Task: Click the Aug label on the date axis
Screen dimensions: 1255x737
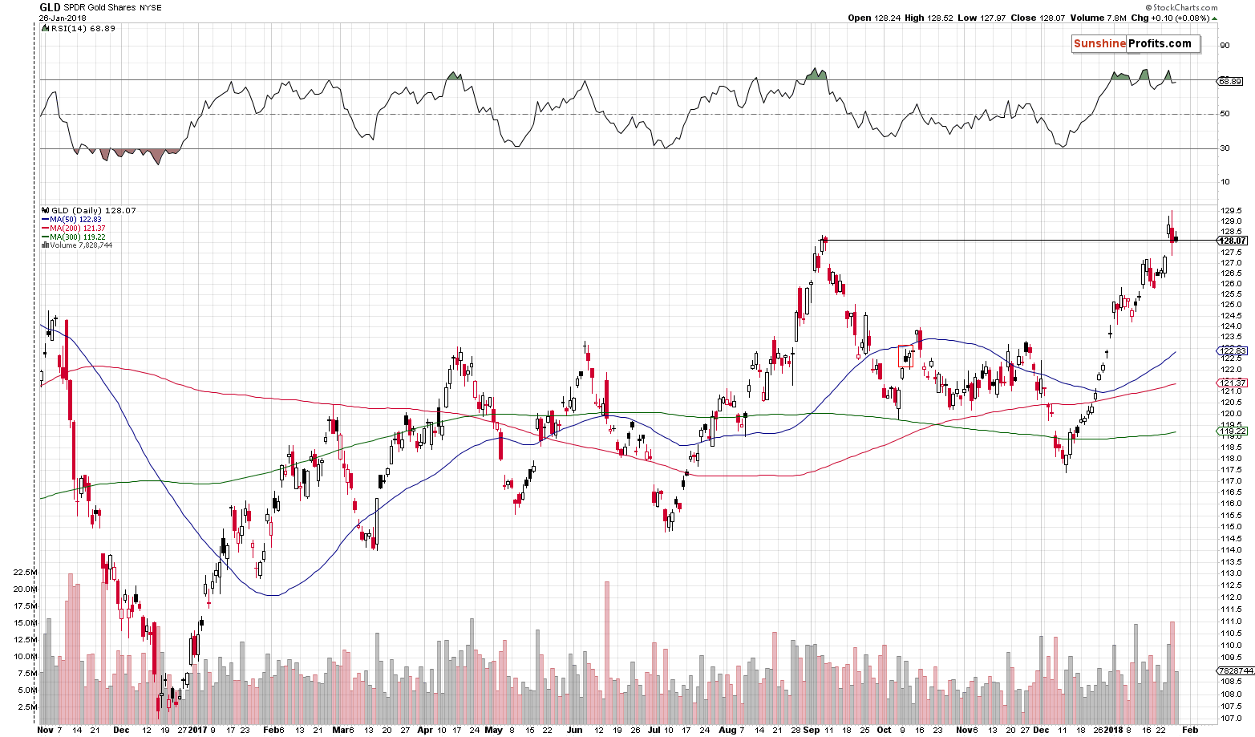Action: (727, 731)
